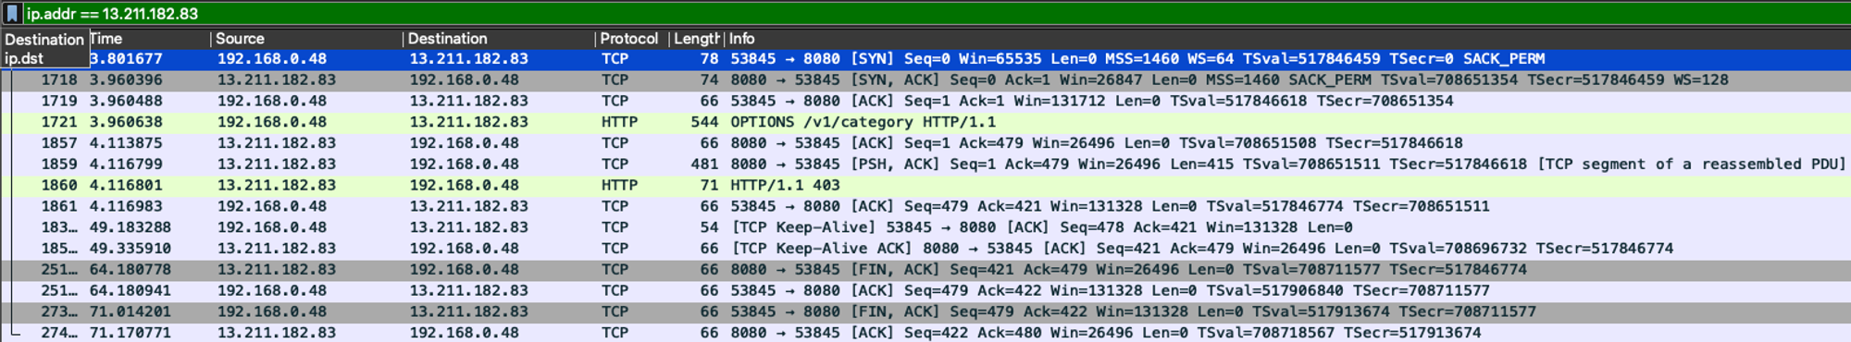Viewport: 1851px width, 342px height.
Task: Select the last ACK packet at 71.170771
Action: (925, 333)
